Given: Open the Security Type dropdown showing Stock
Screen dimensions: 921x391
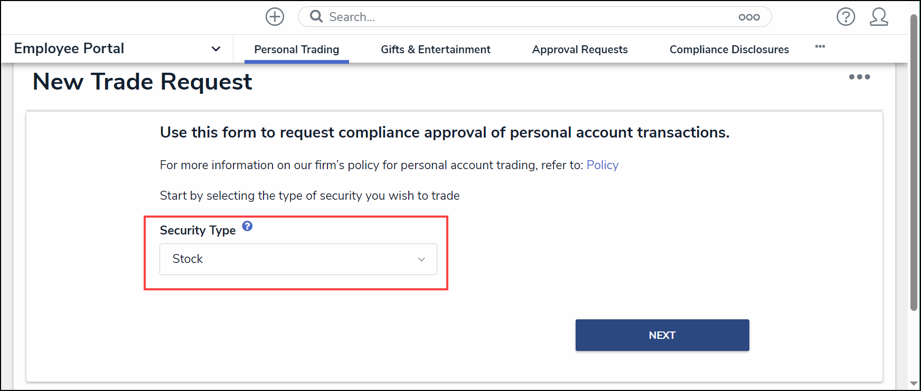Looking at the screenshot, I should [x=298, y=259].
